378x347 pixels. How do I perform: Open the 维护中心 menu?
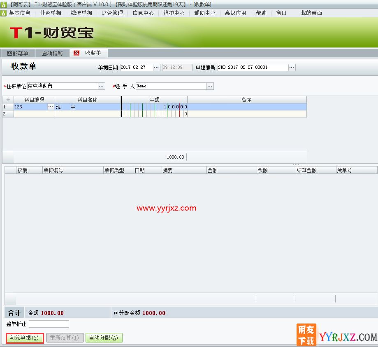(x=174, y=13)
